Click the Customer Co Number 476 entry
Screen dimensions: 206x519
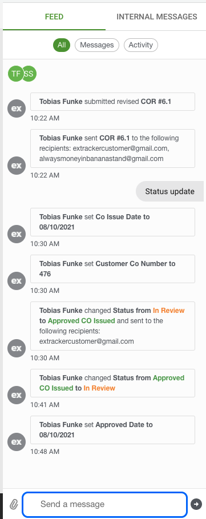click(x=113, y=269)
